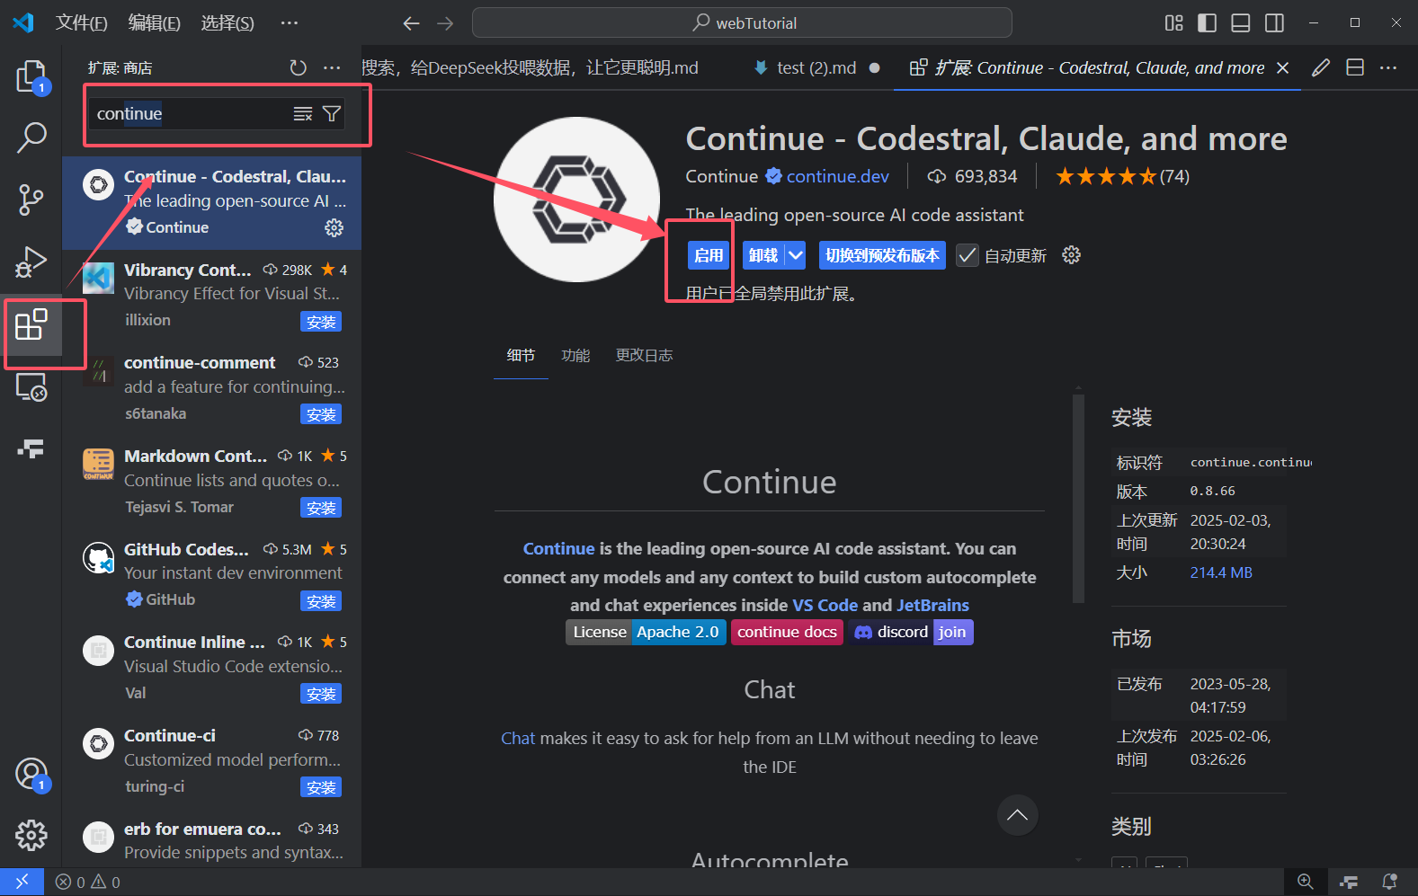
Task: Open the Edit menu
Action: tap(155, 22)
